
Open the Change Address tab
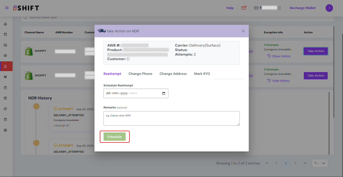173,74
